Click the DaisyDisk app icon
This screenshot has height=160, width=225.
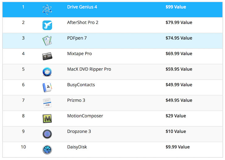[x=47, y=150]
